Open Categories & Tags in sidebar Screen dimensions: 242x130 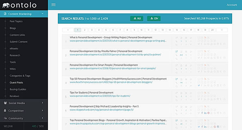tap(20, 76)
